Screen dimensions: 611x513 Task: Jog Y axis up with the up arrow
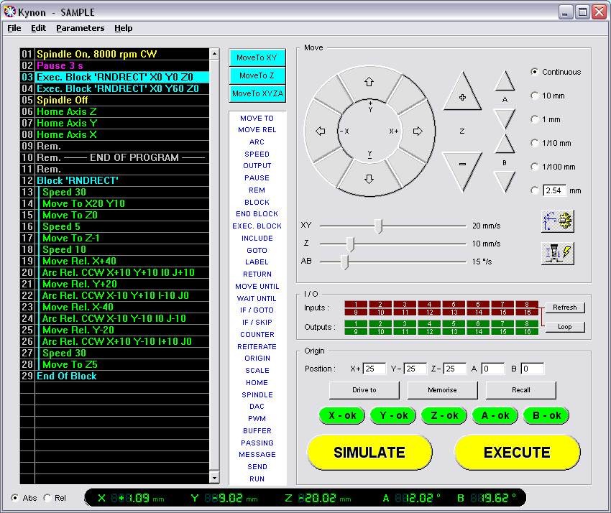369,82
